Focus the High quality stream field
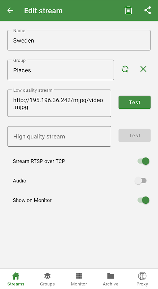Viewport: 158px width, 289px height. (59, 137)
